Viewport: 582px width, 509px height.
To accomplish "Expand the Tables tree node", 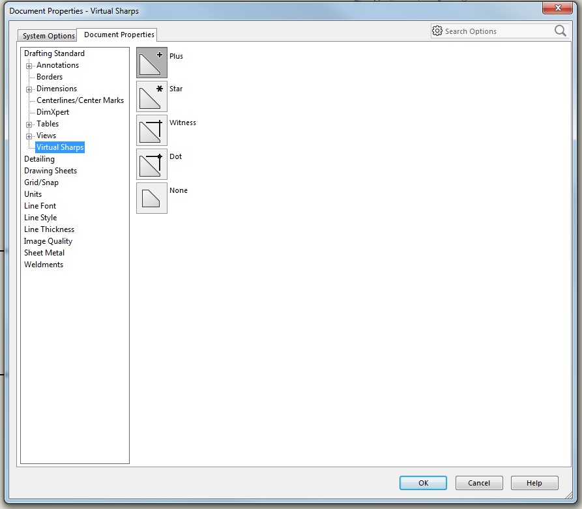I will tap(29, 124).
